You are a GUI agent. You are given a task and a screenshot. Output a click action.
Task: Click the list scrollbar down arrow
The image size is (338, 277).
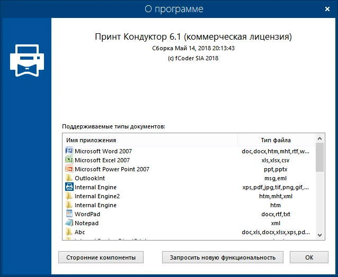tap(319, 235)
